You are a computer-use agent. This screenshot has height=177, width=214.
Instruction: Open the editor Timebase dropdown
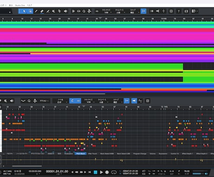[102, 101]
